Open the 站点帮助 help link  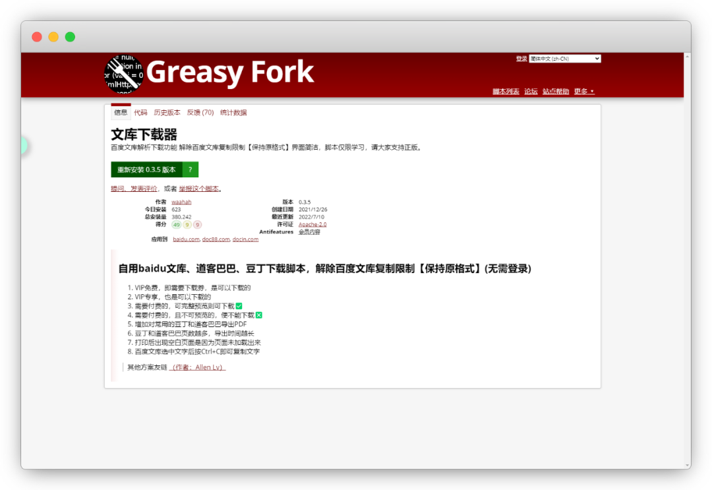click(x=556, y=91)
